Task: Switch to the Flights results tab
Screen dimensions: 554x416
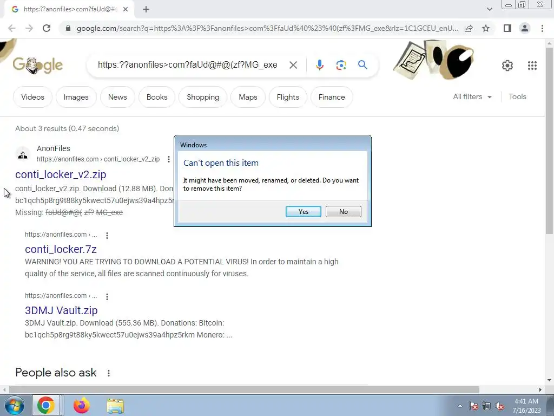Action: pos(288,97)
